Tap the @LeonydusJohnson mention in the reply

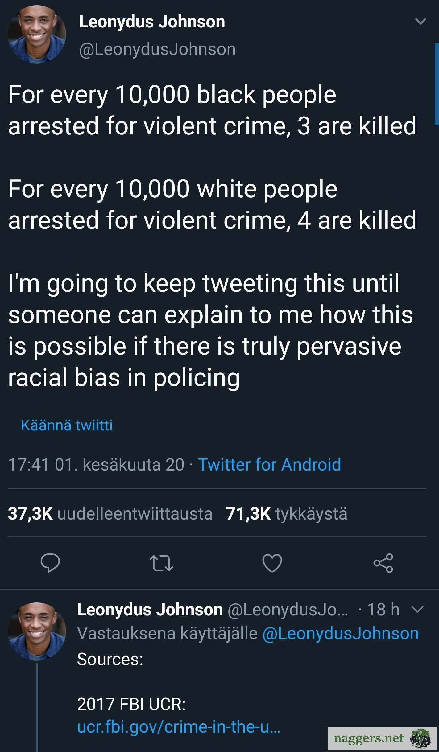point(341,634)
